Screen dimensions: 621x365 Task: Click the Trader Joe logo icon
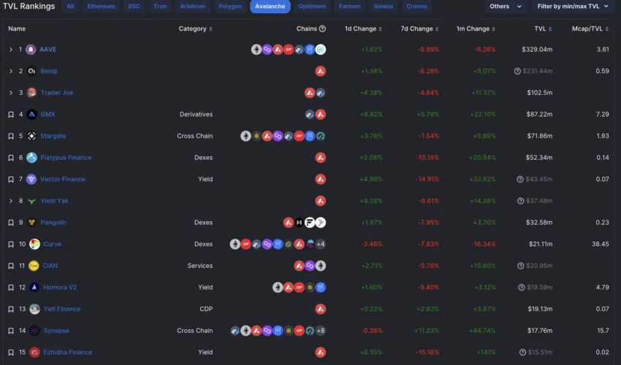pyautogui.click(x=31, y=93)
